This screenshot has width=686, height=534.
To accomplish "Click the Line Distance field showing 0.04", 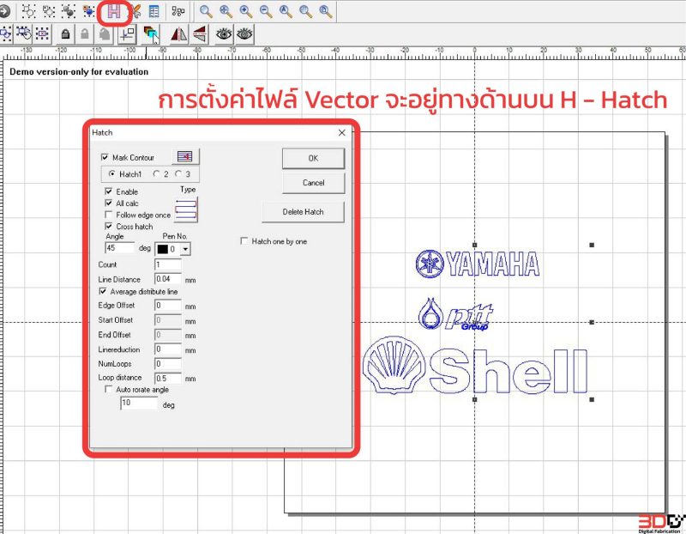I will click(168, 279).
